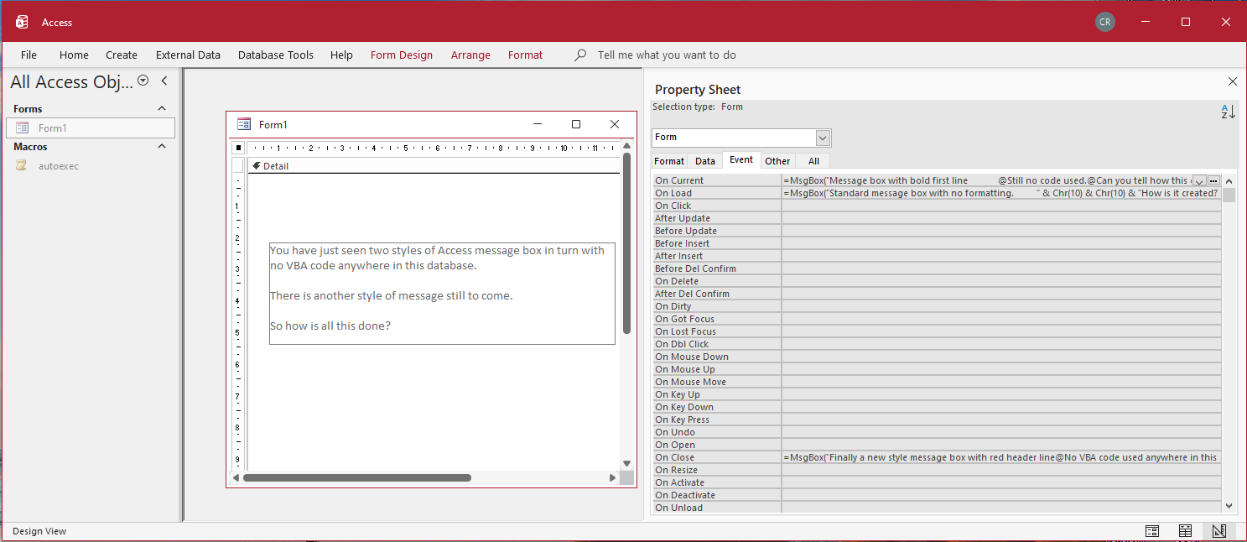1247x542 pixels.
Task: Click the On Close property value field
Action: (x=1001, y=457)
